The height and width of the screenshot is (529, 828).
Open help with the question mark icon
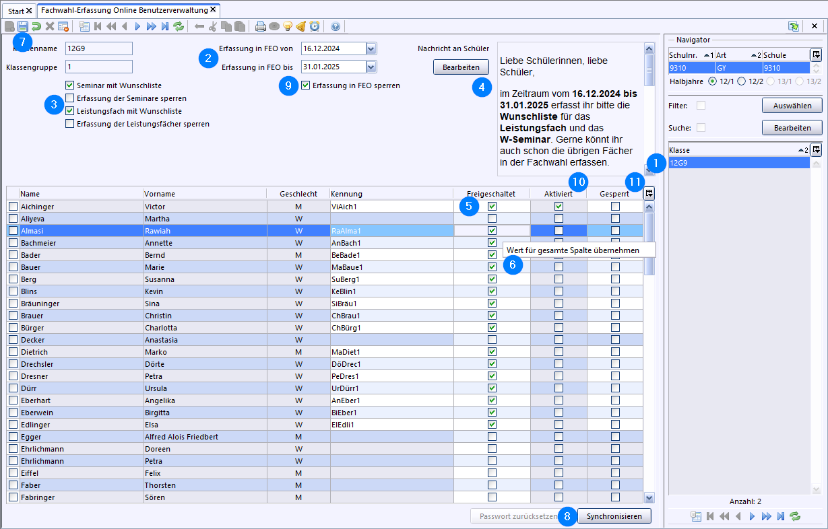336,27
